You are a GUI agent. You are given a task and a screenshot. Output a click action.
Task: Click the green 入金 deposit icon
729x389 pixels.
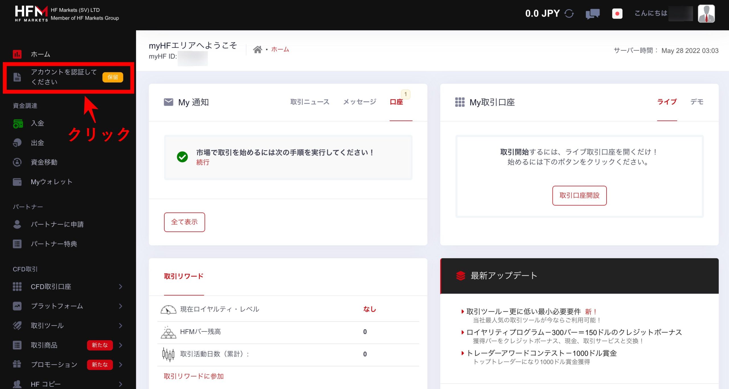point(17,124)
